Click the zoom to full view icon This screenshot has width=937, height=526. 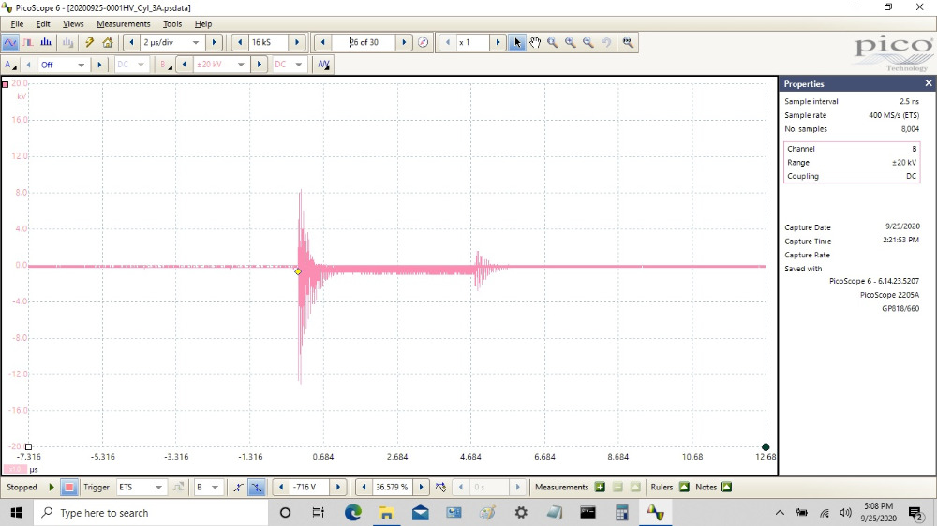click(x=627, y=42)
